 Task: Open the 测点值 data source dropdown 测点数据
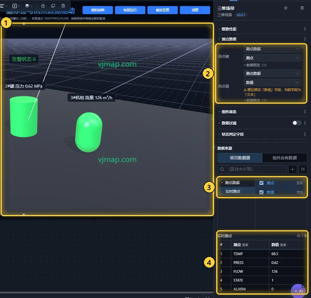[x=272, y=73]
